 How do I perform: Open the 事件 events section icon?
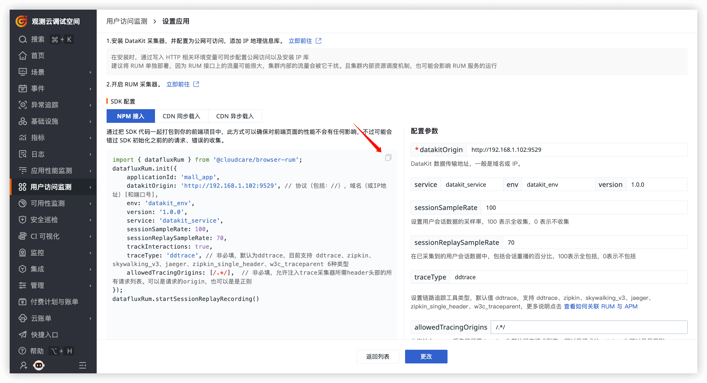point(23,88)
